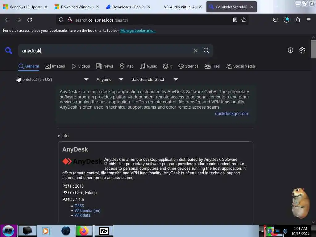Close the Windows 10 Update tab
This screenshot has height=237, width=316.
coord(46,7)
